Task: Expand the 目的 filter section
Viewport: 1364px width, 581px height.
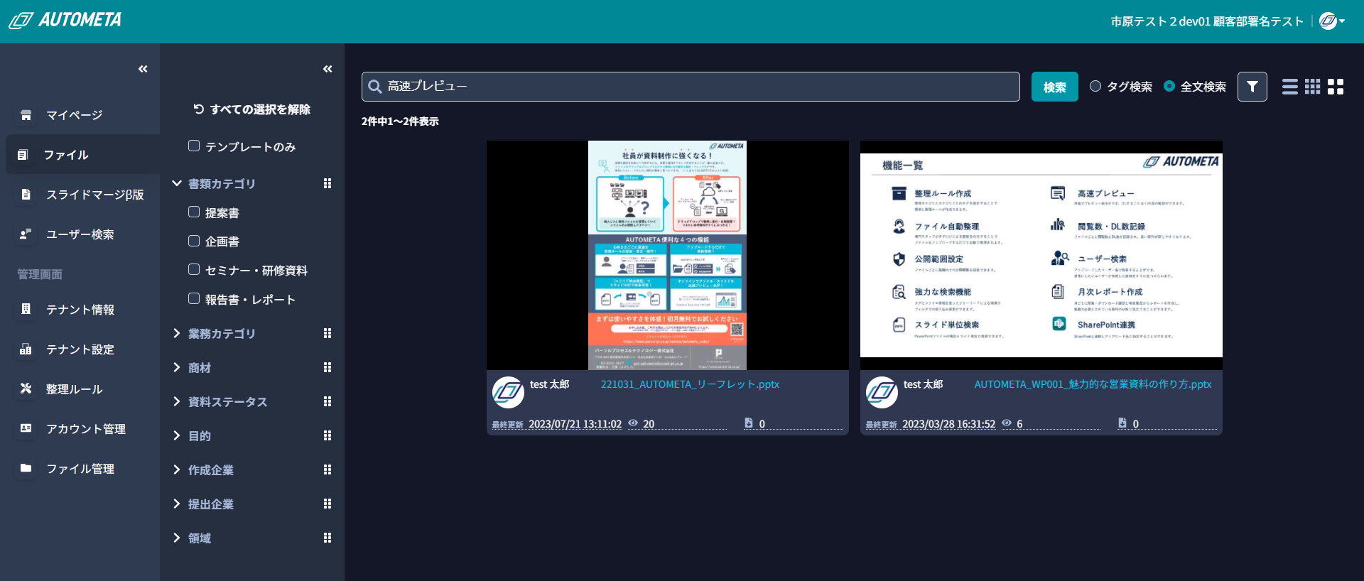Action: click(x=177, y=435)
